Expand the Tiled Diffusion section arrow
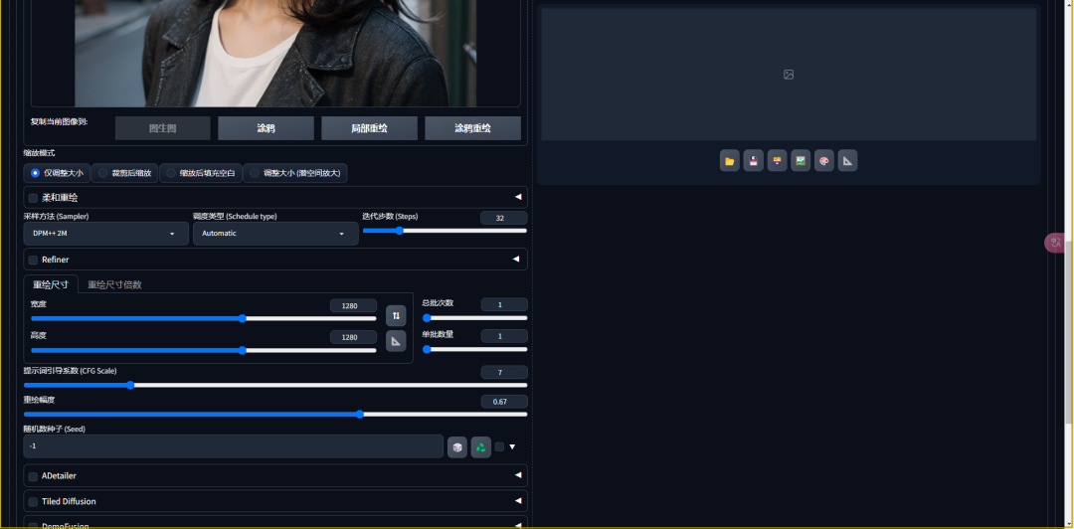This screenshot has height=529, width=1074. point(517,501)
